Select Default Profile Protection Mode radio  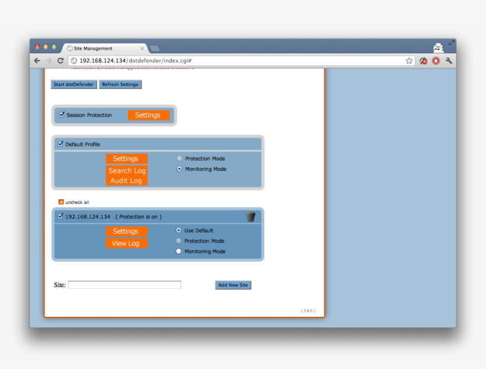click(x=179, y=158)
